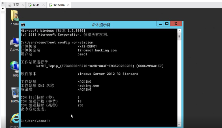Select the 回收站 Recycle Bin icon

pyautogui.click(x=14, y=93)
